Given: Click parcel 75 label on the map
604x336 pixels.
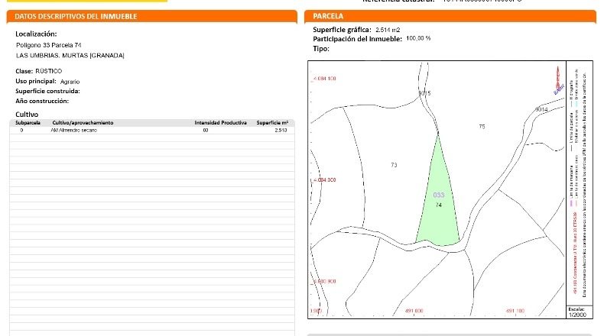Looking at the screenshot, I should tap(482, 127).
